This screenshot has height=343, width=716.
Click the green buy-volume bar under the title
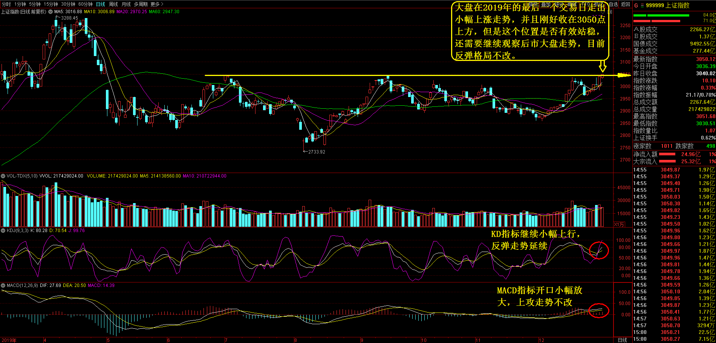[661, 15]
